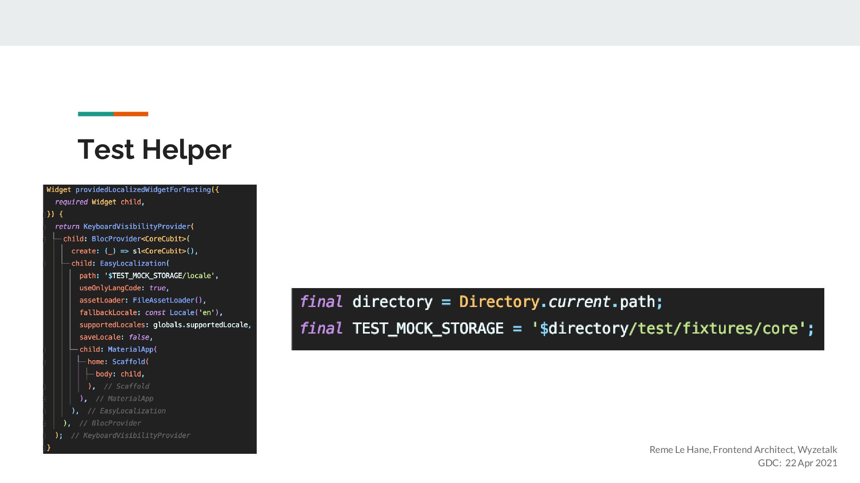Click 'FileAssetLoader()' in the code
The image size is (860, 483).
click(x=167, y=300)
